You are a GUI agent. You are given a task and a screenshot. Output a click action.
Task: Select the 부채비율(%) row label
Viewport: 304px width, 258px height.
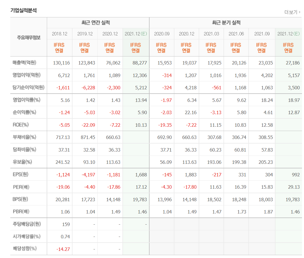pos(25,137)
